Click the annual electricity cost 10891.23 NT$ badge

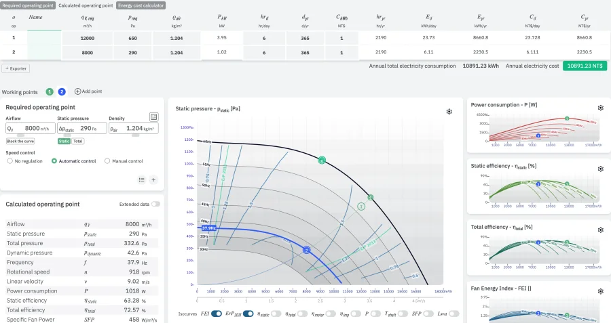click(x=585, y=66)
